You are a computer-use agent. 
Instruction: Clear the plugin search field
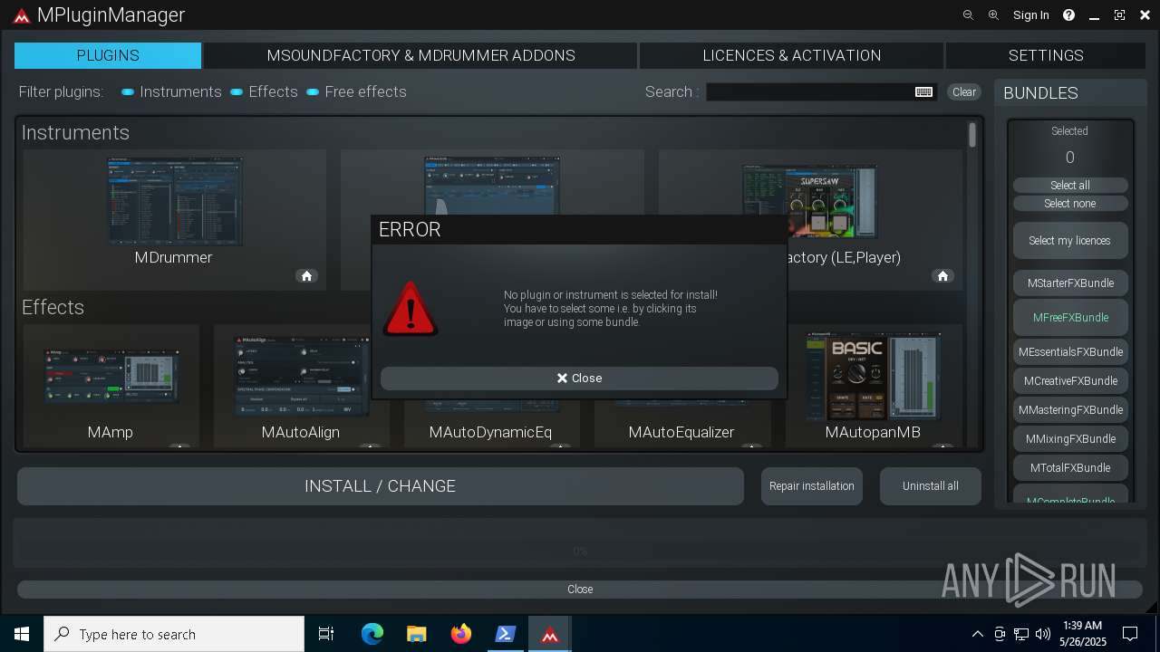click(x=964, y=92)
